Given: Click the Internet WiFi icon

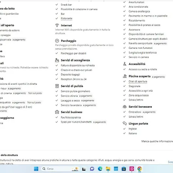Looking at the screenshot, I should 57,25.
